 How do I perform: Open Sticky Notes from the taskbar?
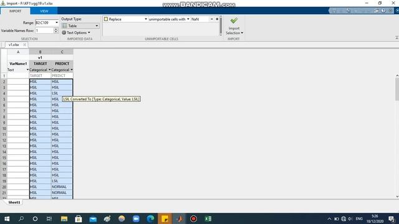pos(165,218)
